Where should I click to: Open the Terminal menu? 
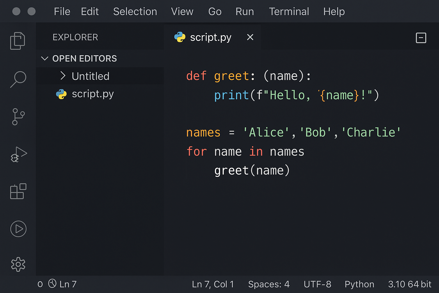(289, 12)
